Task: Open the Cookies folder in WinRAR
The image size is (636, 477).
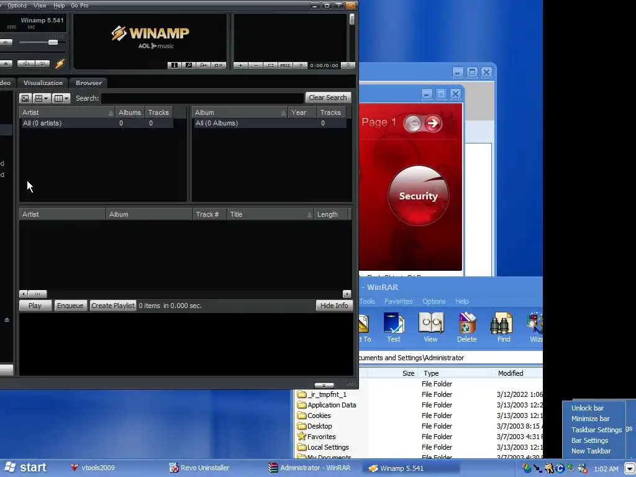Action: click(314, 416)
